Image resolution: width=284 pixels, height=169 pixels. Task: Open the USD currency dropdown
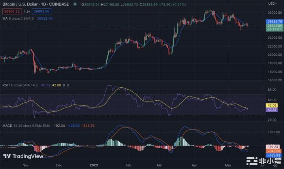point(273,4)
